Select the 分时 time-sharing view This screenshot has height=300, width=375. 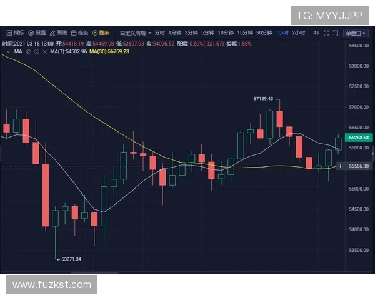(x=160, y=32)
